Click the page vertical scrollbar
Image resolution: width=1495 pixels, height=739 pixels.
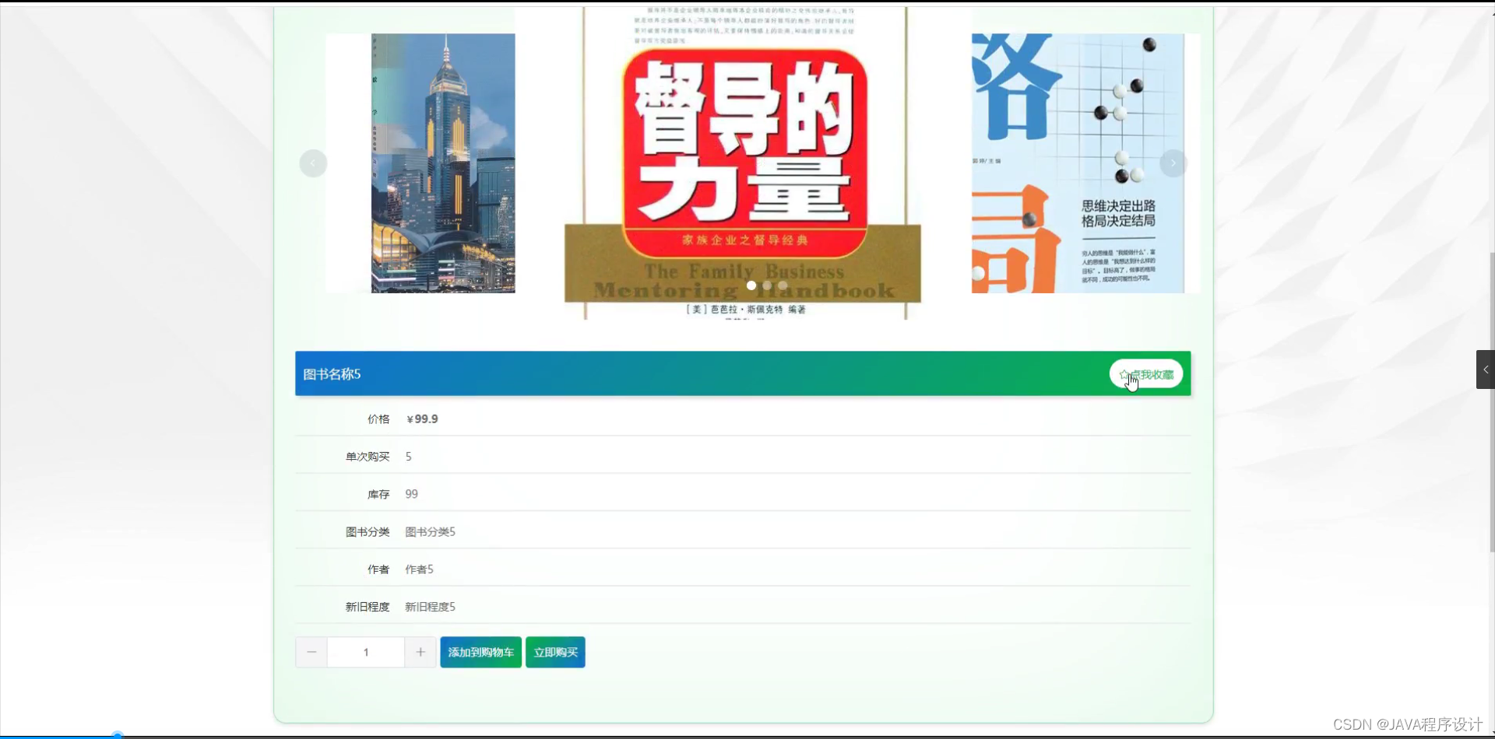[1492, 402]
